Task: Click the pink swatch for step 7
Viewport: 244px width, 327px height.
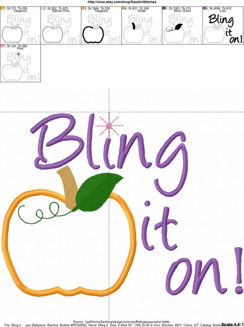Action: (x=2, y=46)
